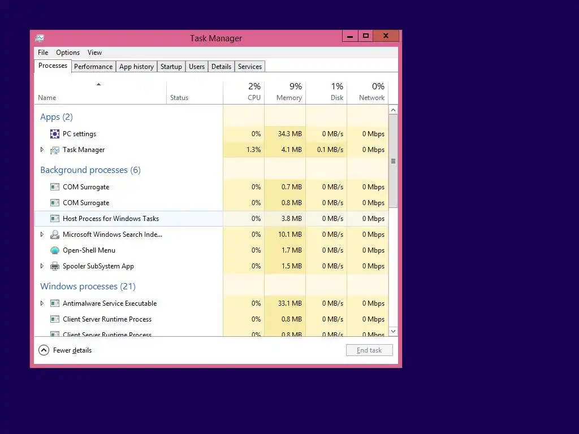This screenshot has height=434, width=579.
Task: Sort processes by Memory column
Action: pos(285,92)
